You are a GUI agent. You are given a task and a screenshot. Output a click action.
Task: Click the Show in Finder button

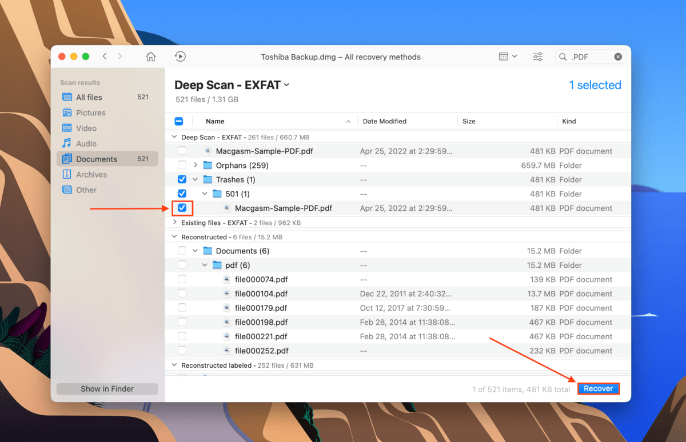pos(107,389)
